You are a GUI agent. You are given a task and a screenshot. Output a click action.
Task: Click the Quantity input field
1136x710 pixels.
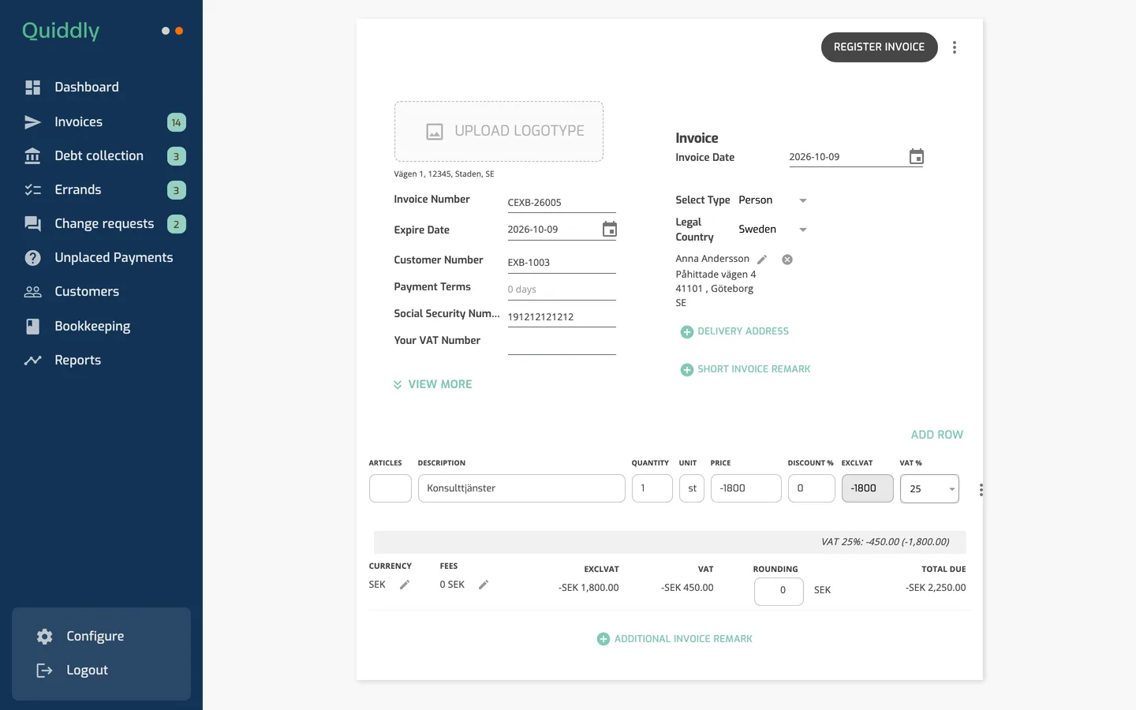(x=652, y=488)
